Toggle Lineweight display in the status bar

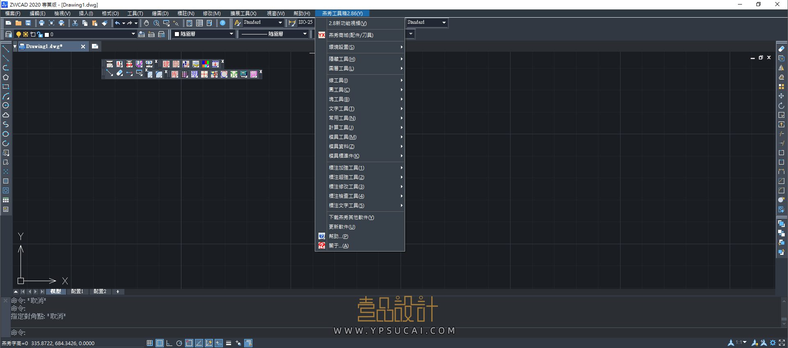(229, 343)
